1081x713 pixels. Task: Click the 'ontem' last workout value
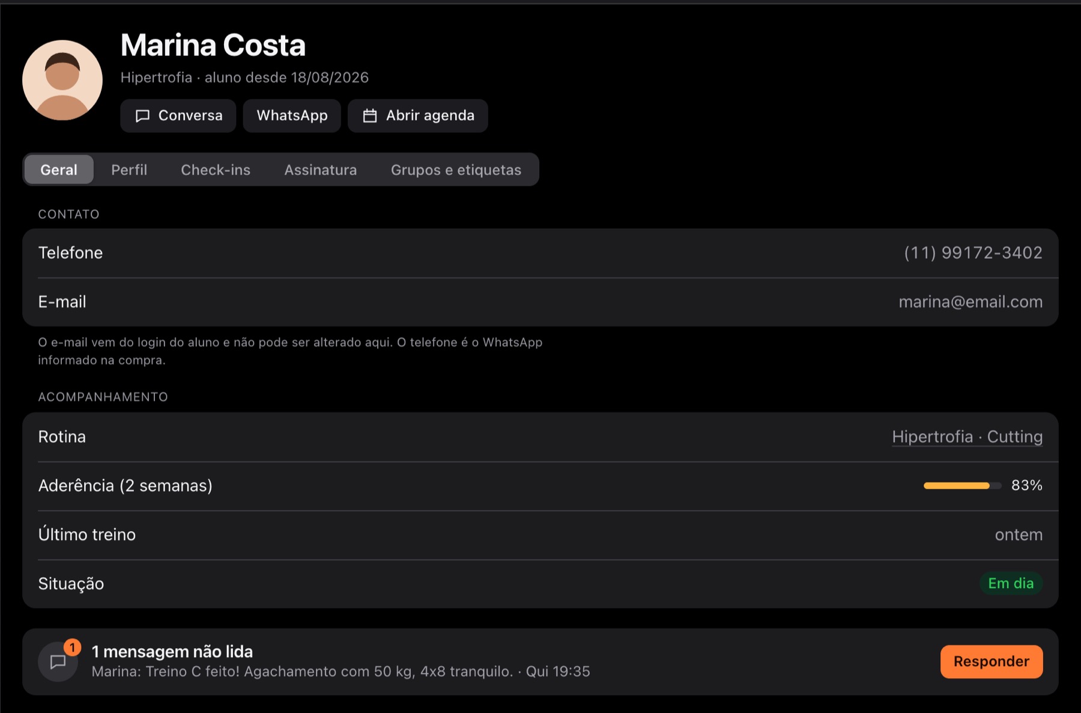1019,535
